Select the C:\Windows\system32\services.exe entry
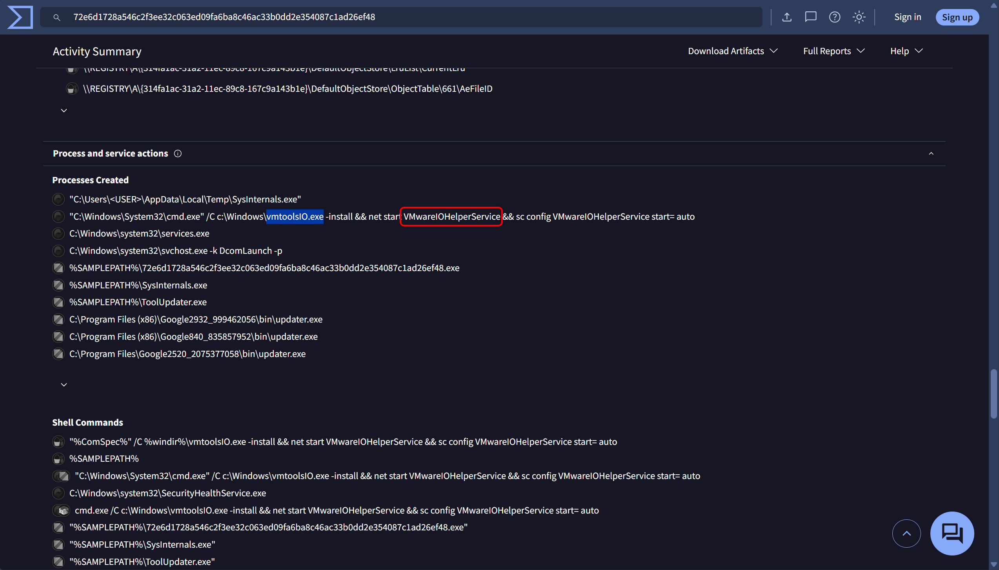 point(139,234)
